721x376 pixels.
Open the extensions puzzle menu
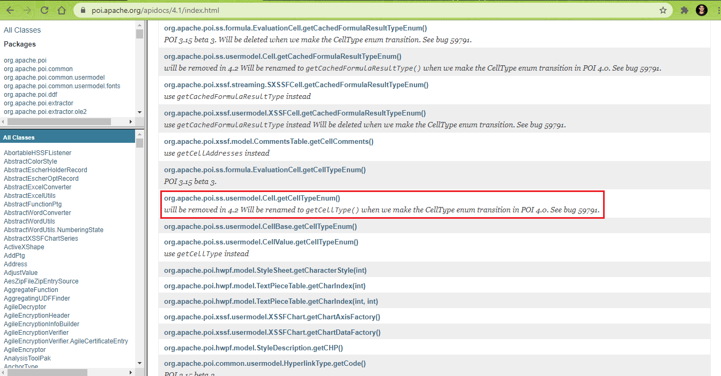(684, 10)
